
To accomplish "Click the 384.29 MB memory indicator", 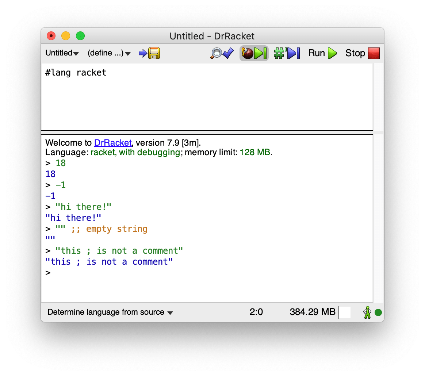I will (x=313, y=312).
